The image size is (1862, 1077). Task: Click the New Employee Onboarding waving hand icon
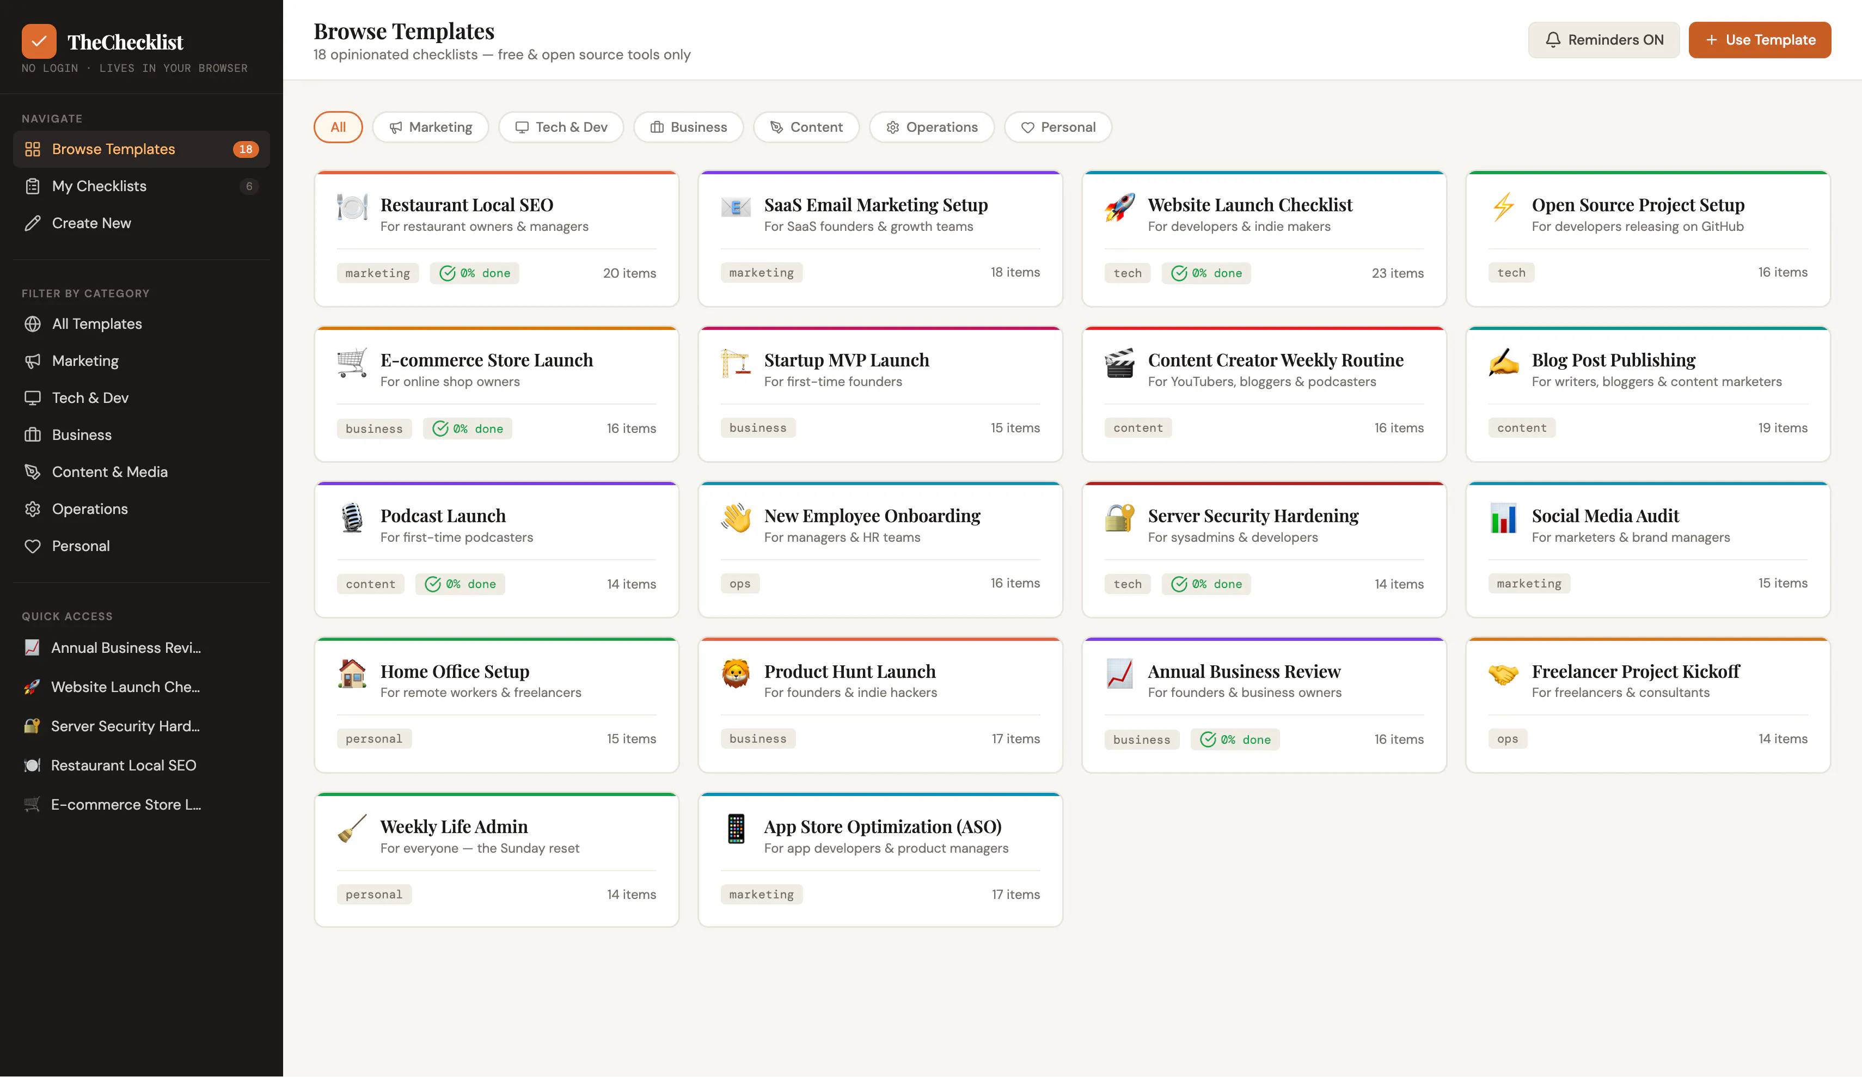[x=736, y=517]
